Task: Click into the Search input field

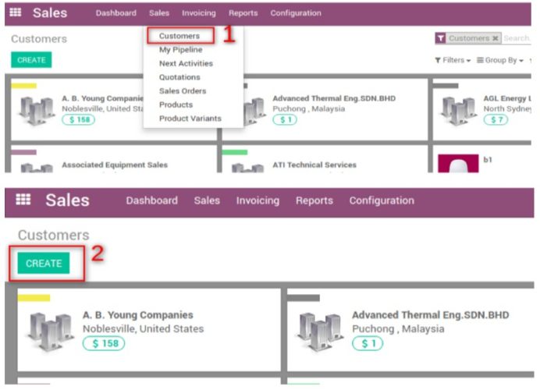Action: [x=517, y=38]
